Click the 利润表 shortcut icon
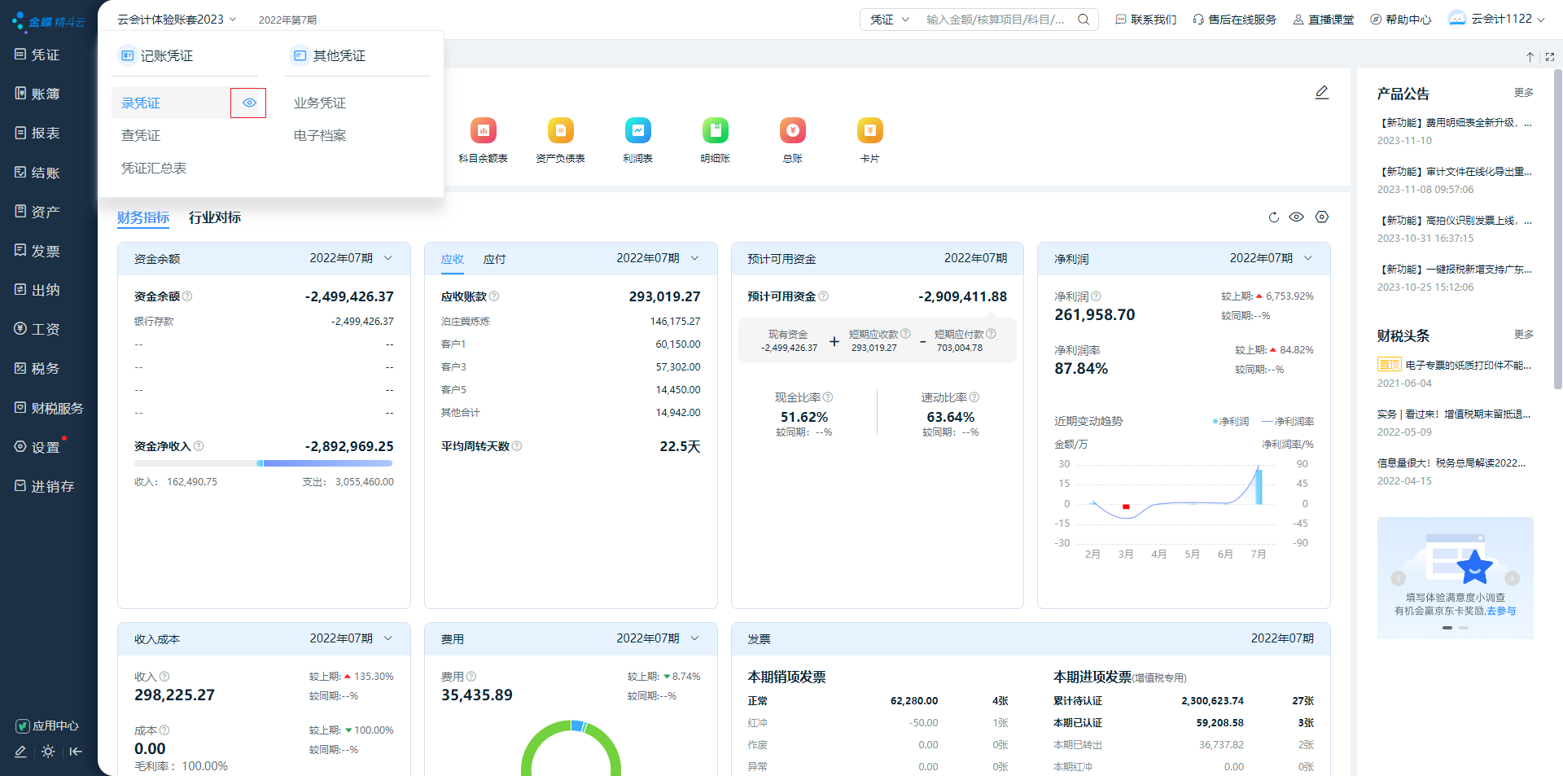 [x=637, y=131]
